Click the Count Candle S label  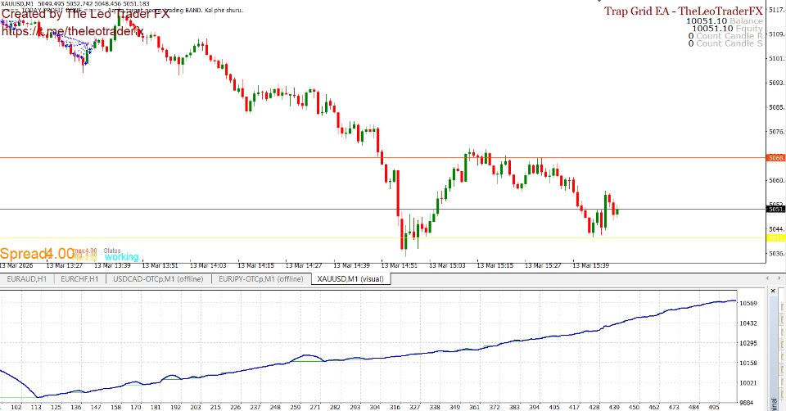pos(725,43)
